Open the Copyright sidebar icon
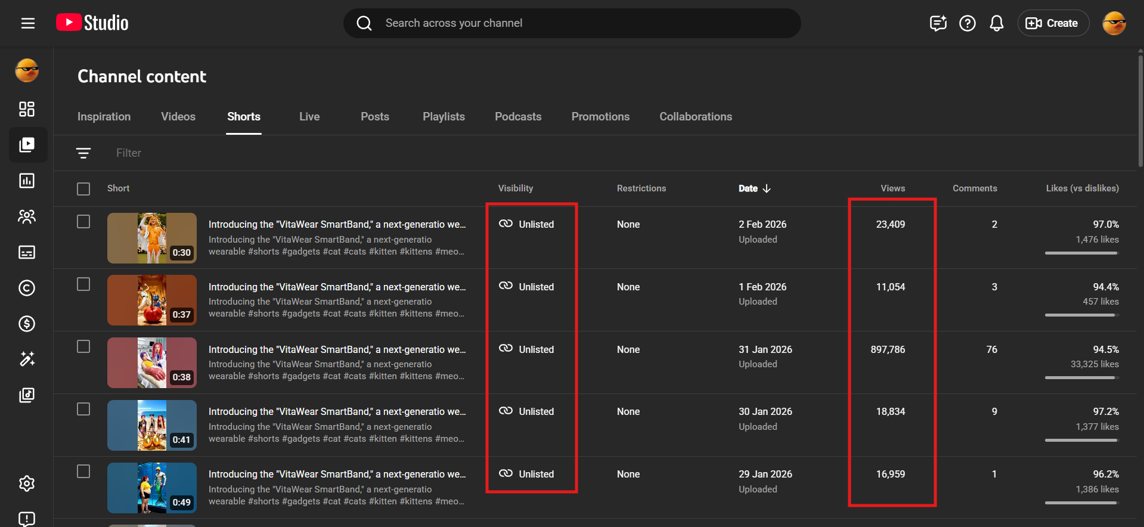 point(27,288)
